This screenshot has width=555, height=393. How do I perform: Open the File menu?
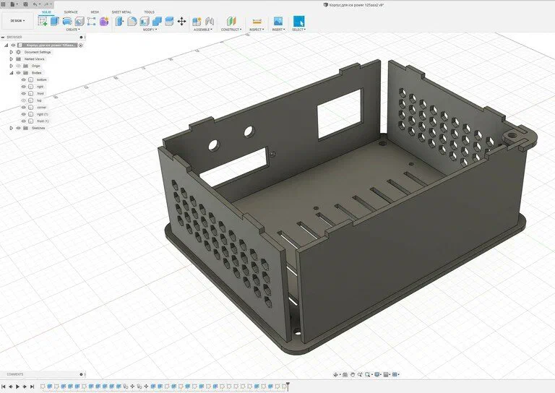pyautogui.click(x=14, y=4)
